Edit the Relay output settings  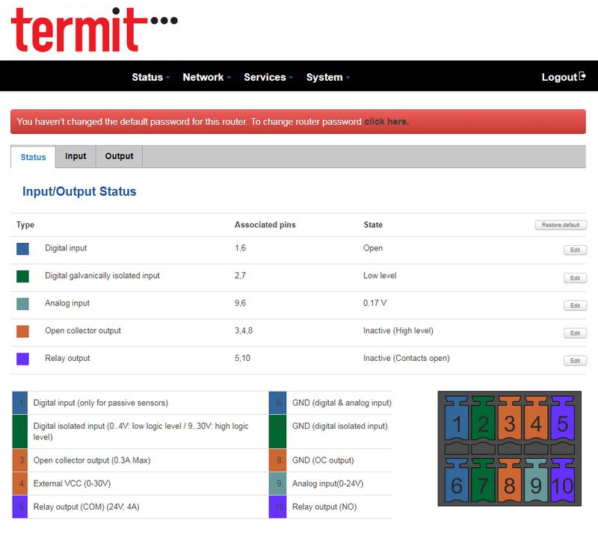pyautogui.click(x=575, y=361)
